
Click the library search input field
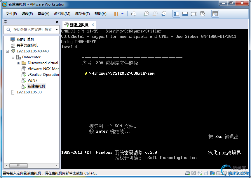coord(32,30)
